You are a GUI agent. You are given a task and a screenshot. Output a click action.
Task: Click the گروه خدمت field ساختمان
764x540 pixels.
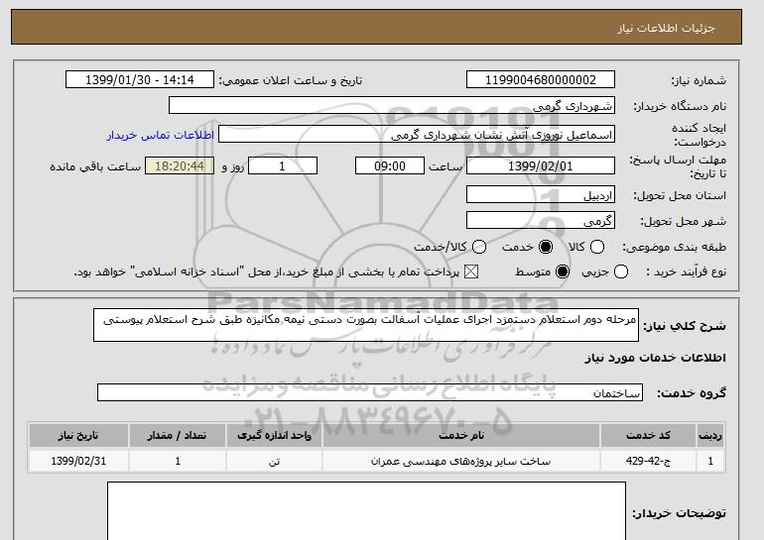(370, 392)
